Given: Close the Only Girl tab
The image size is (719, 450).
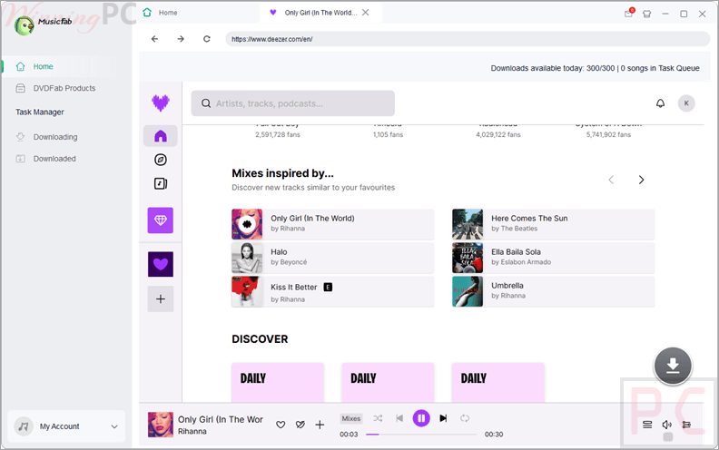Looking at the screenshot, I should [366, 13].
